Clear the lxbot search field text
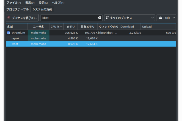 pyautogui.click(x=100, y=18)
